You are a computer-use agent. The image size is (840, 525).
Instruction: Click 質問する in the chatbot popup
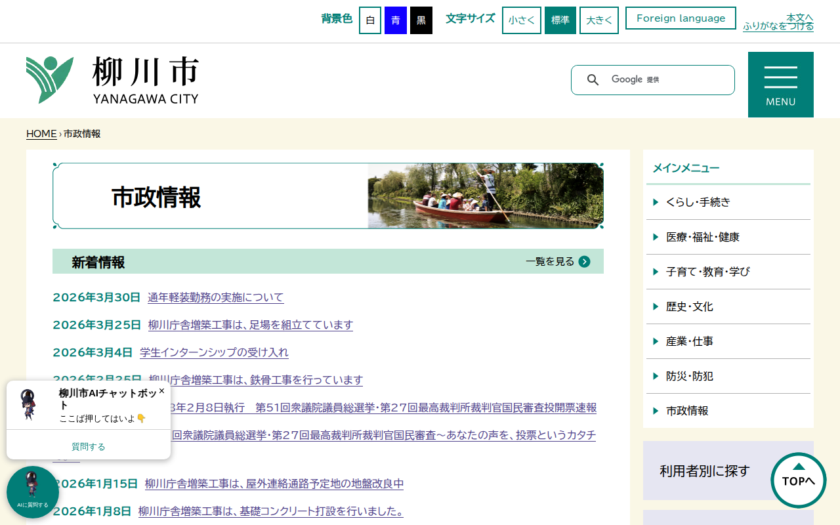[89, 447]
